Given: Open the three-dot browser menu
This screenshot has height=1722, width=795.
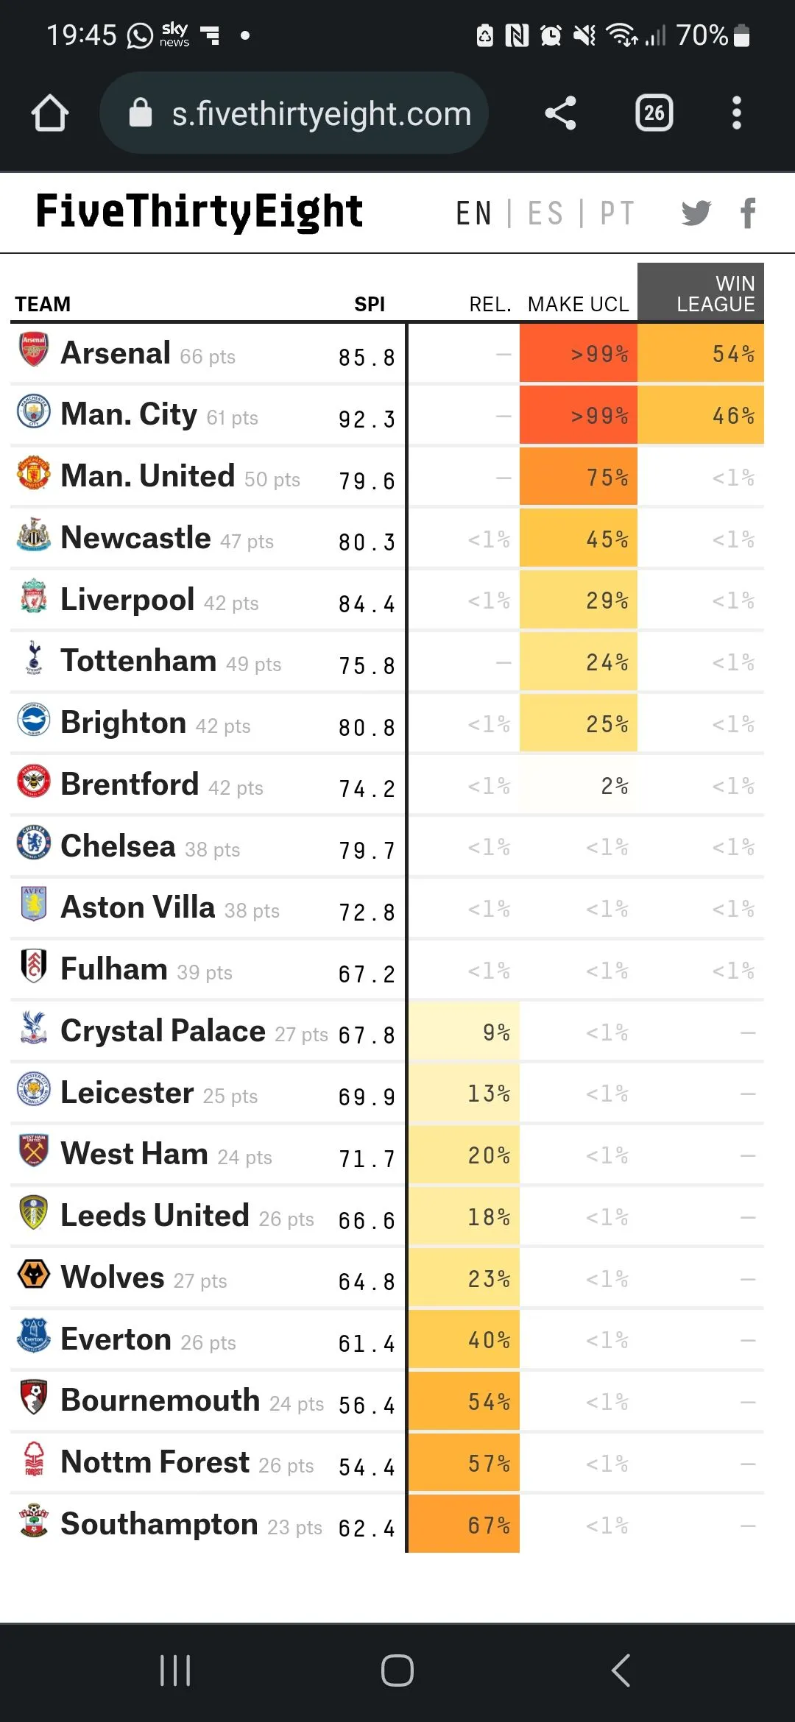Looking at the screenshot, I should [736, 113].
